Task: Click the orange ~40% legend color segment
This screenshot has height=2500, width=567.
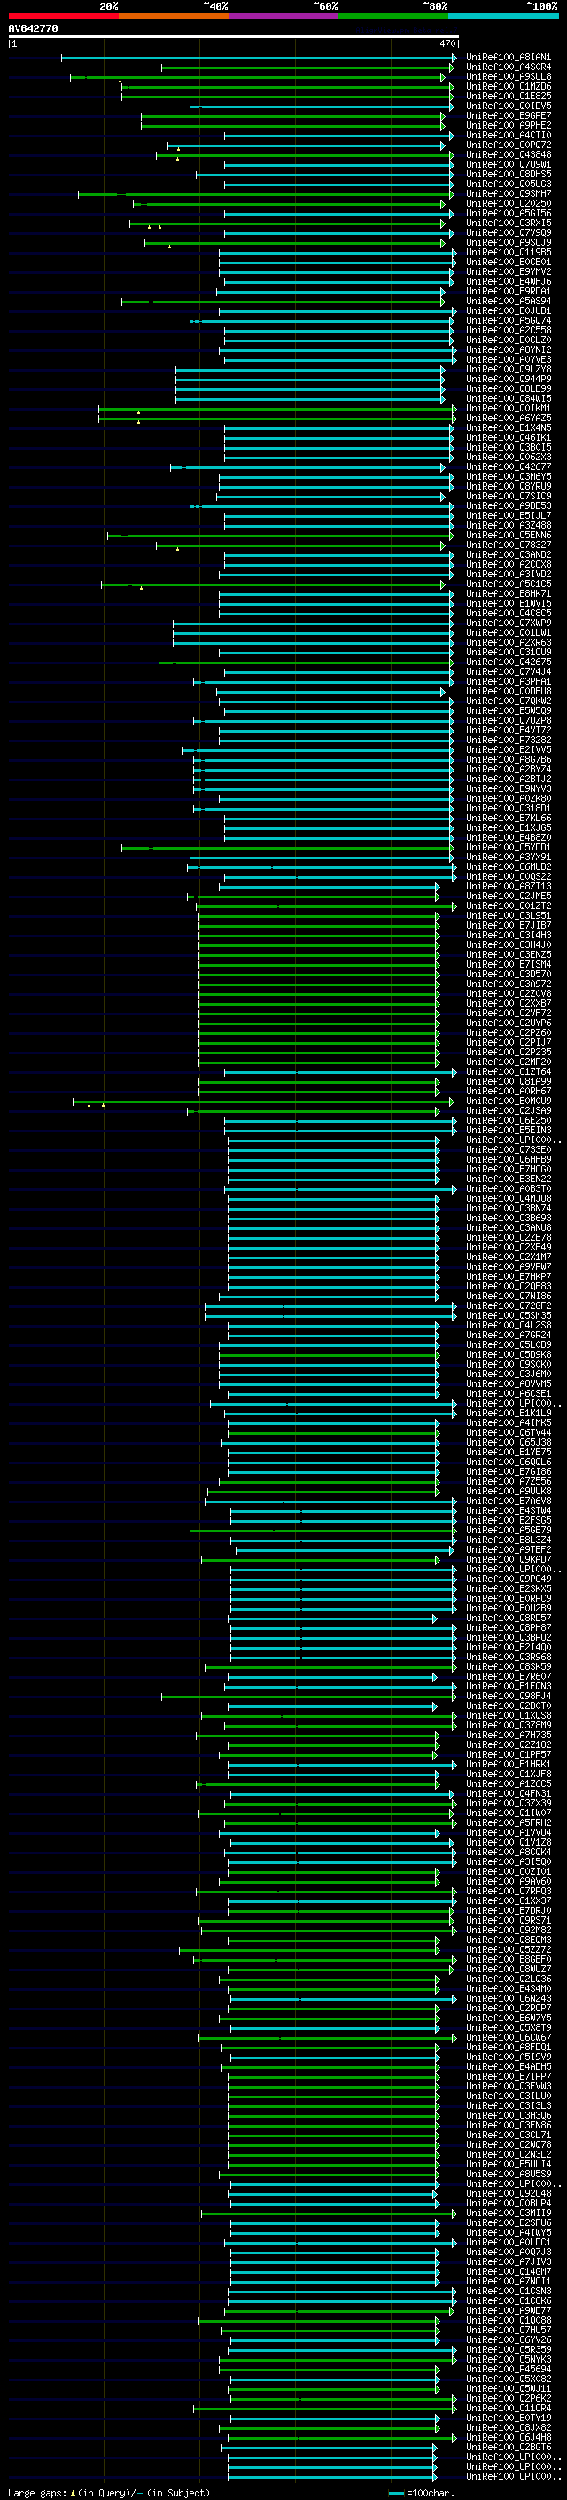Action: (x=174, y=16)
